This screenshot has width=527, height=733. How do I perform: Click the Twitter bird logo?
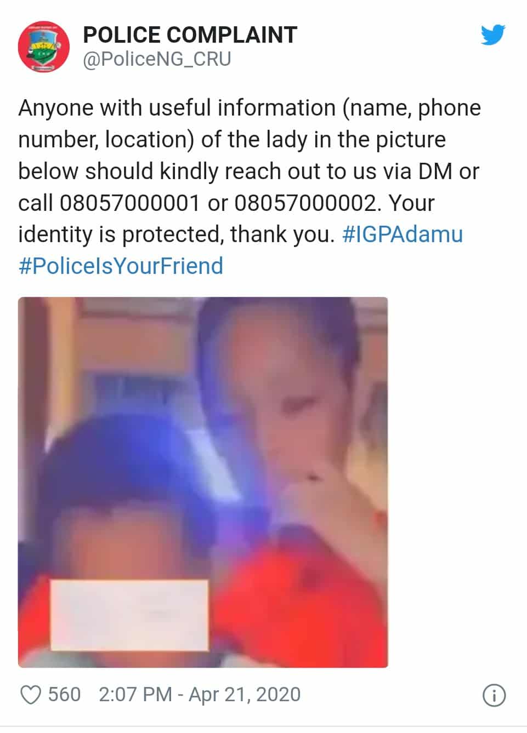point(493,35)
